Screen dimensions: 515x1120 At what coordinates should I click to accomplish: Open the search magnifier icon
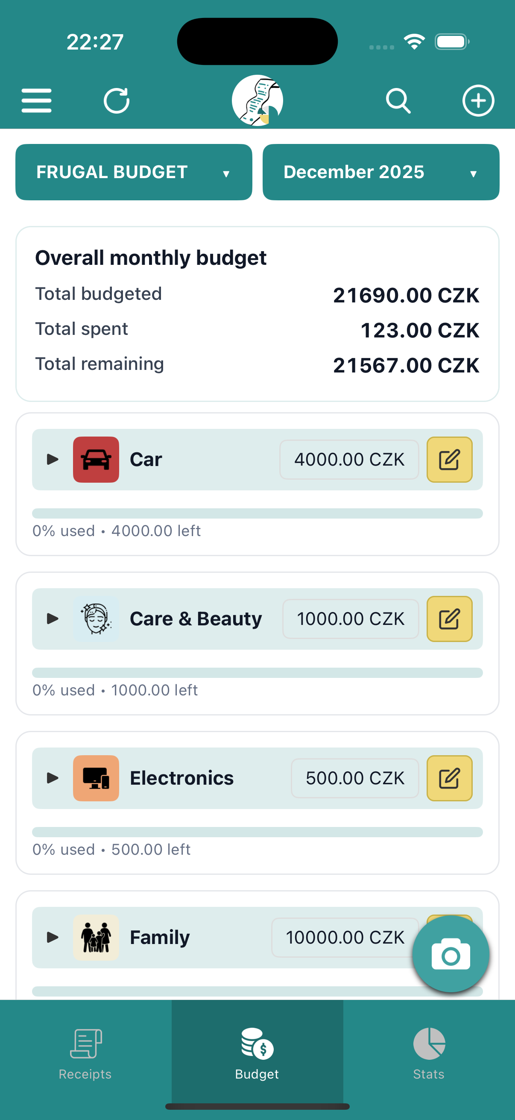click(398, 100)
